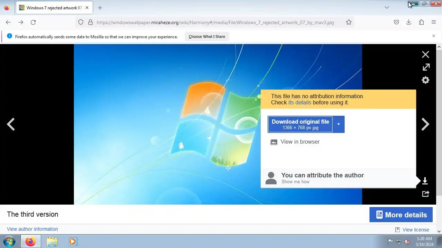
Task: Launch the media player taskbar icon
Action: tap(73, 241)
